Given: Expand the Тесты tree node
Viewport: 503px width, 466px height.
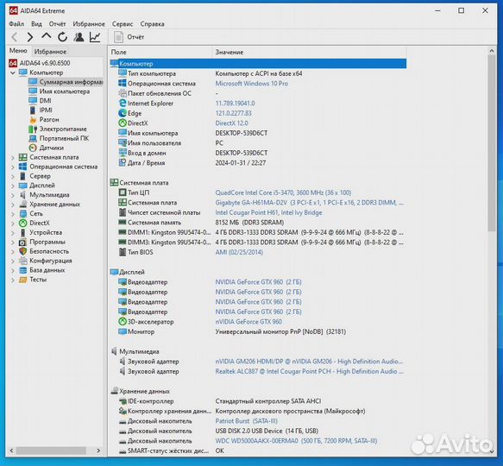Looking at the screenshot, I should click(x=13, y=280).
